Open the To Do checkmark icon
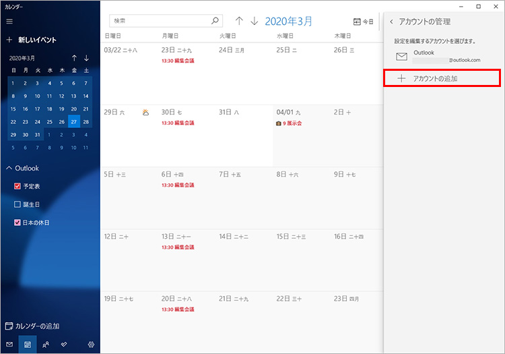This screenshot has height=354, width=505. pos(64,344)
